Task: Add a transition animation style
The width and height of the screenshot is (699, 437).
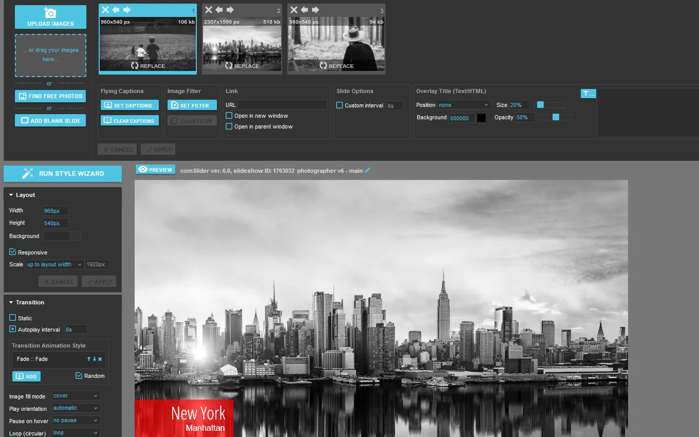Action: coord(26,376)
